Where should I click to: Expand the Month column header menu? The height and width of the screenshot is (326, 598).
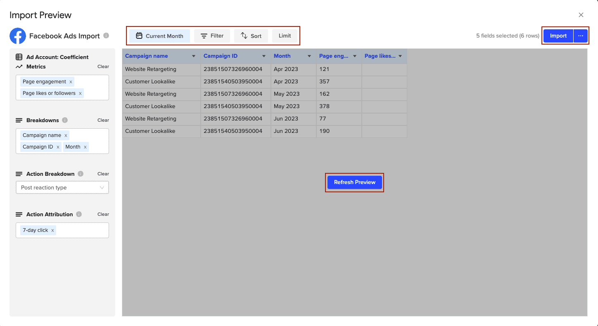click(x=309, y=56)
